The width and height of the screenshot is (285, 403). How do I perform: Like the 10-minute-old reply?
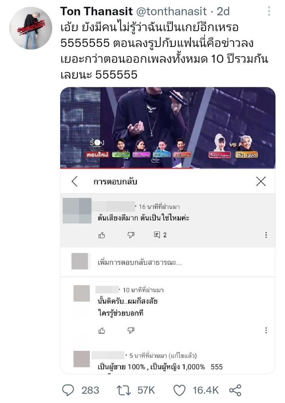102,330
